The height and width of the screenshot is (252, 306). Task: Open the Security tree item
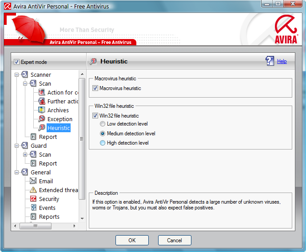click(x=49, y=199)
